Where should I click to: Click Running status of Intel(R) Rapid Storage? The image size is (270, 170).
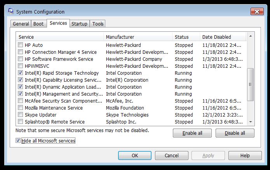[183, 73]
